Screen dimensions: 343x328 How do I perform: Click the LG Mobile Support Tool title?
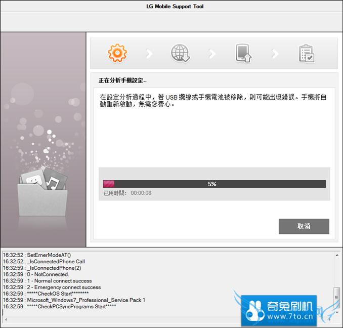pos(175,7)
